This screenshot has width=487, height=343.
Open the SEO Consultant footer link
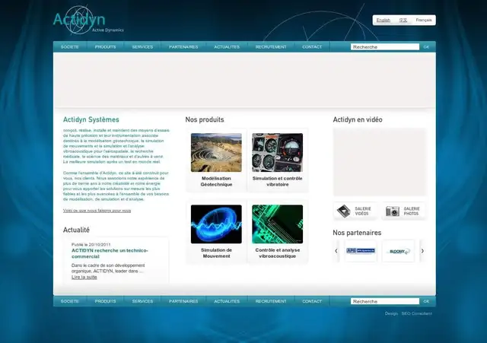(416, 313)
